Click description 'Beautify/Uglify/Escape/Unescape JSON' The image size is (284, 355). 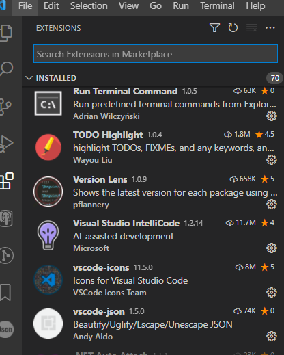(x=153, y=324)
